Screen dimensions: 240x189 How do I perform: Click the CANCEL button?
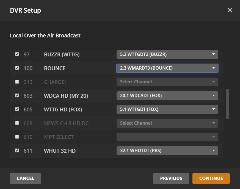pos(25,178)
